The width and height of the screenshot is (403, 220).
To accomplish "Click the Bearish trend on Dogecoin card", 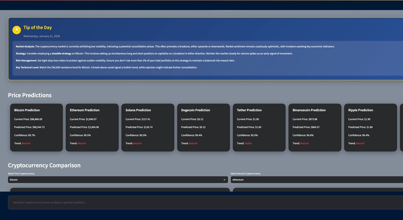I will pos(193,144).
